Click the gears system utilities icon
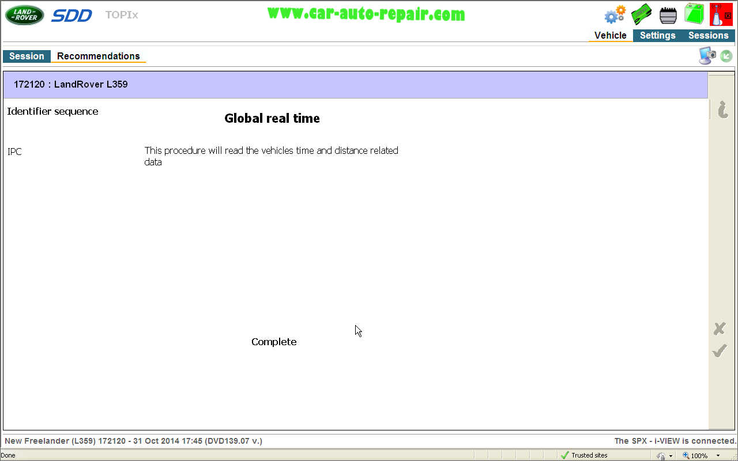The height and width of the screenshot is (461, 738). 615,14
